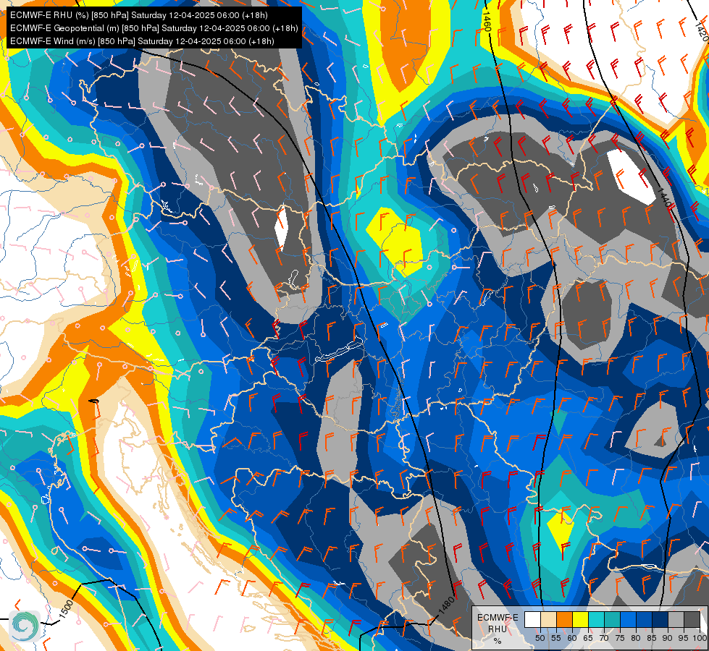Image resolution: width=709 pixels, height=651 pixels.
Task: Click the legend title ECMWF-E
Action: pos(498,618)
